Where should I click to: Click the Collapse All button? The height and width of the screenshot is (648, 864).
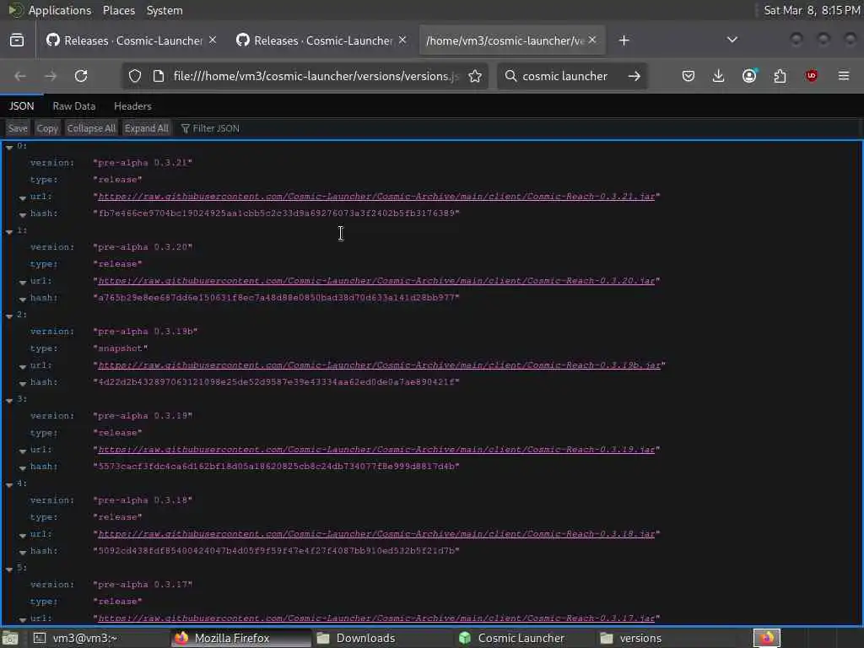(91, 128)
